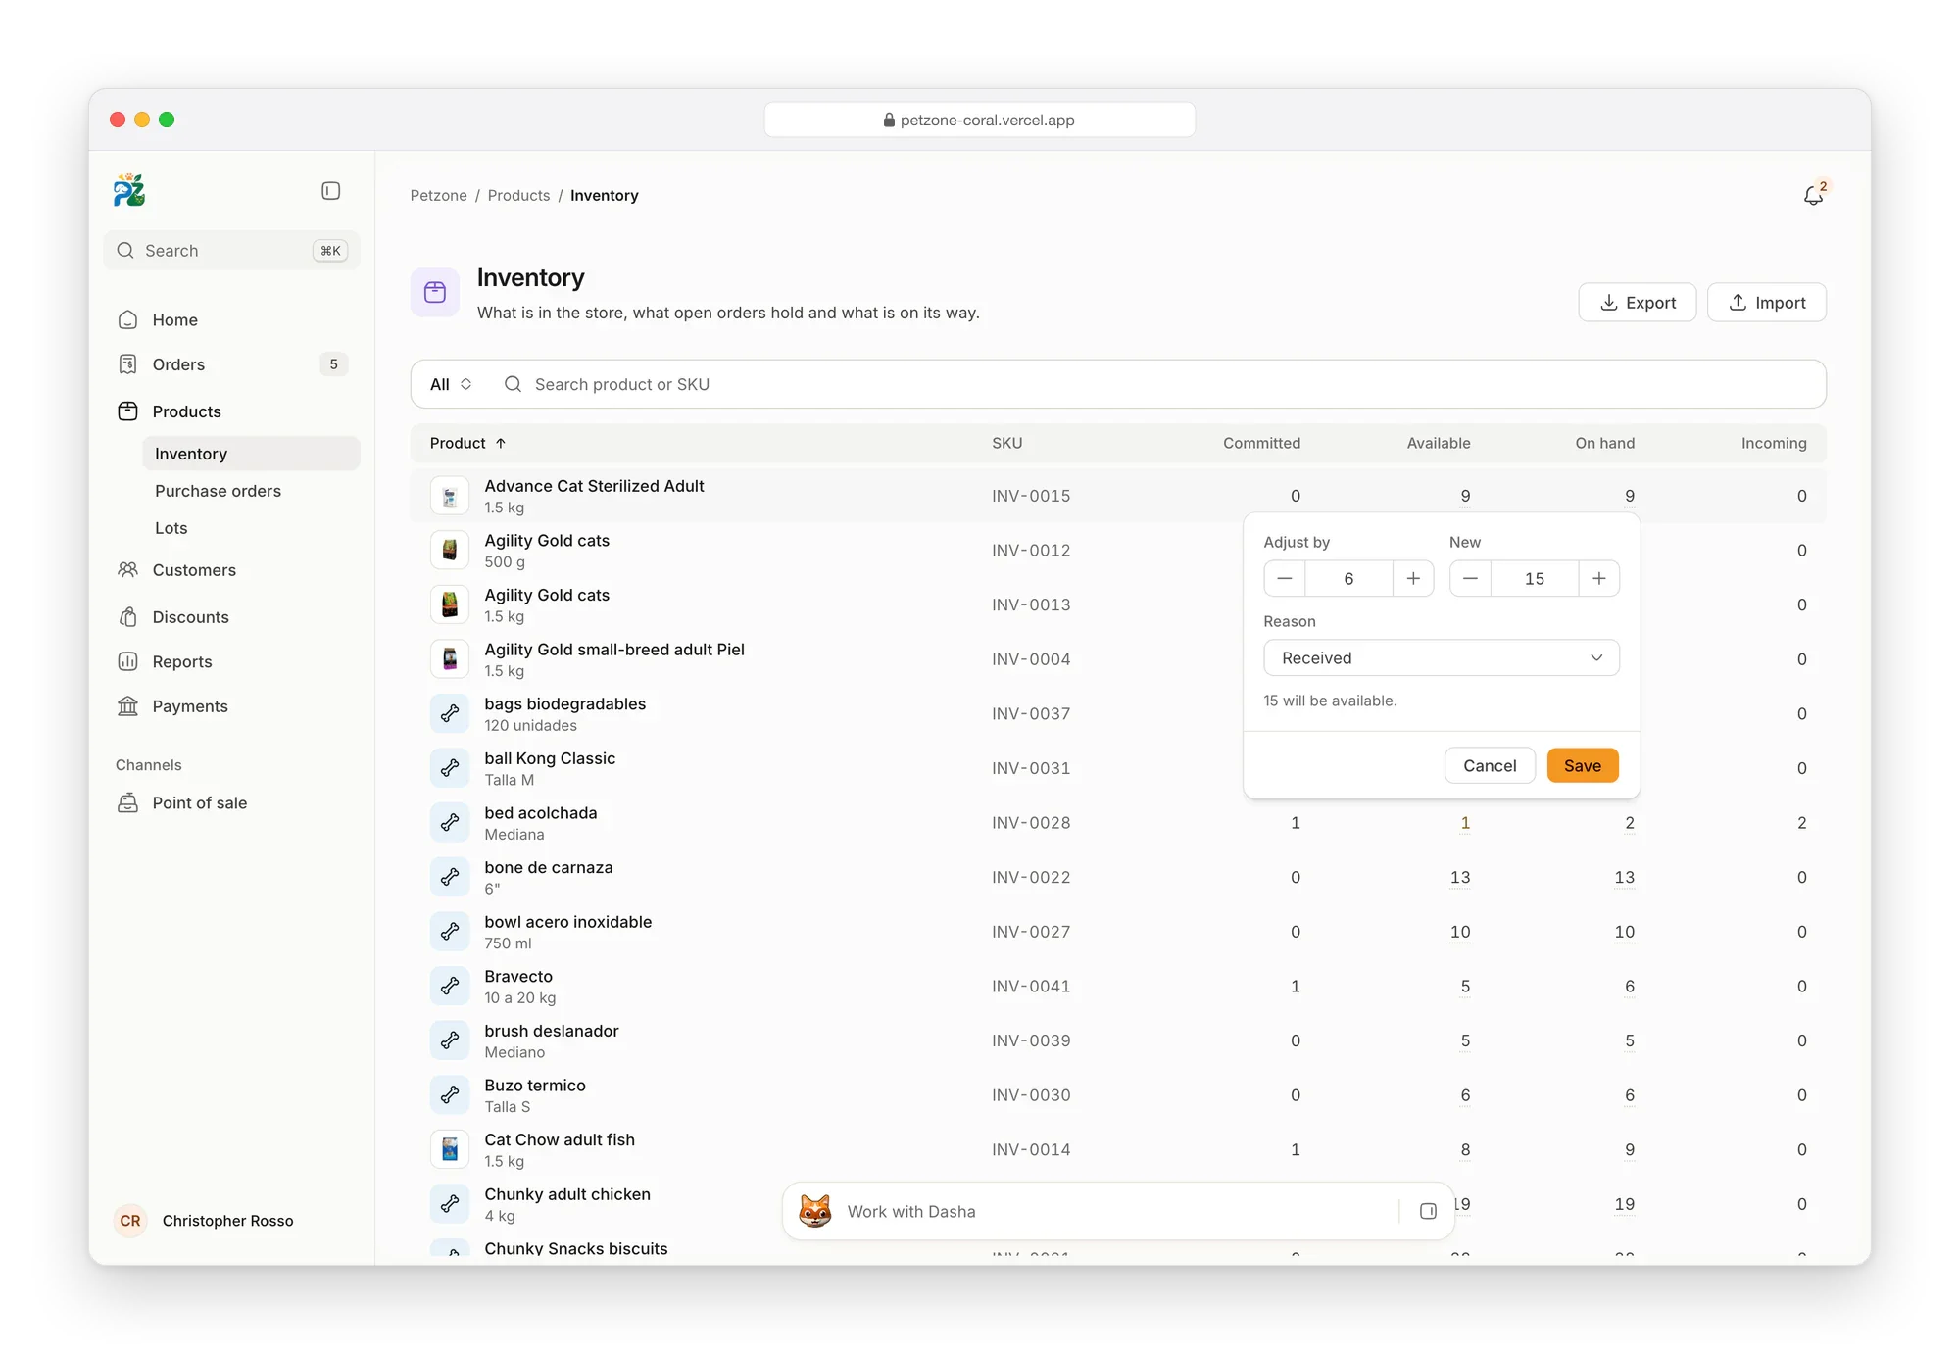Open the Reason dropdown showing Received
The width and height of the screenshot is (1960, 1354).
click(1442, 658)
